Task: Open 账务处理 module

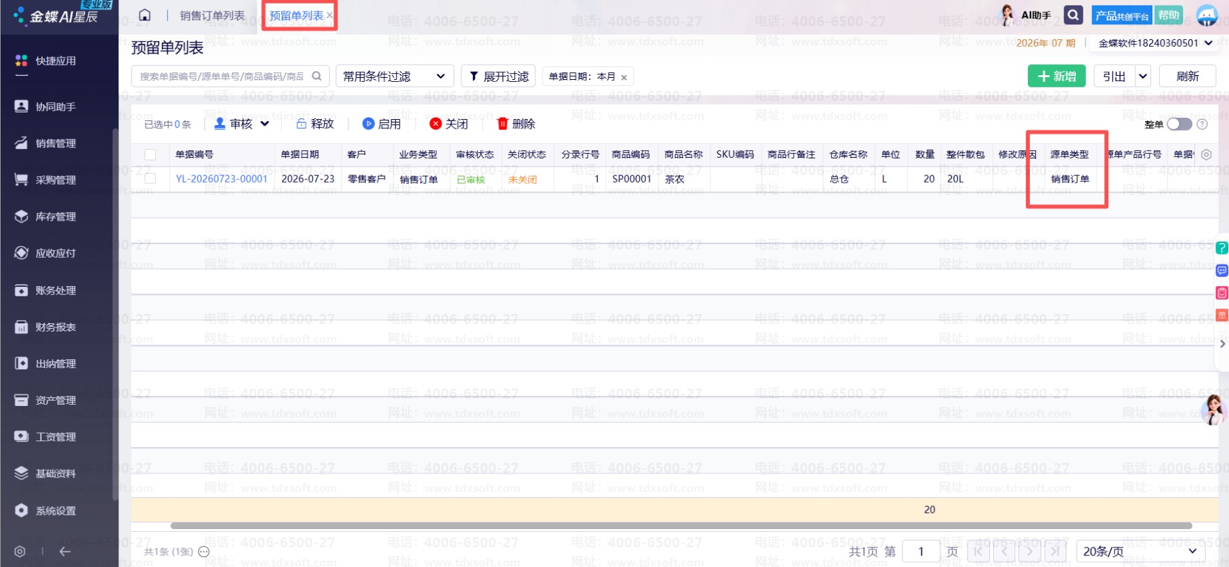Action: pyautogui.click(x=45, y=290)
